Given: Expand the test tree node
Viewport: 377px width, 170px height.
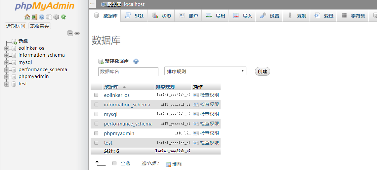Looking at the screenshot, I should point(7,84).
